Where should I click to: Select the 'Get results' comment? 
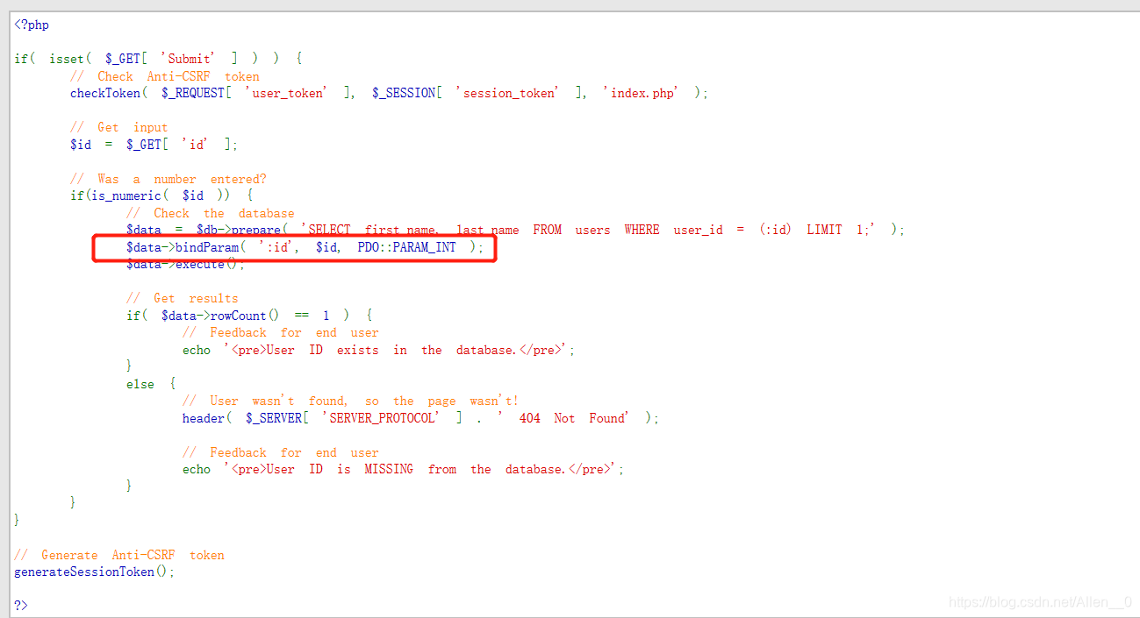click(x=183, y=298)
